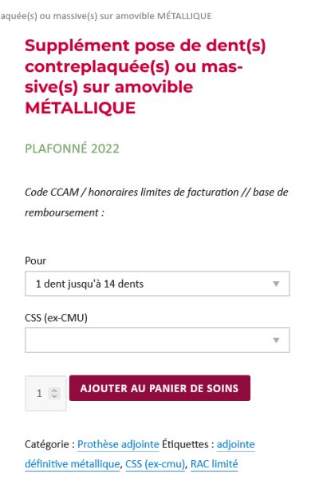Viewport: 319px width, 492px height.
Task: Click the green PLAFONNÉ 2022 text
Action: (72, 149)
